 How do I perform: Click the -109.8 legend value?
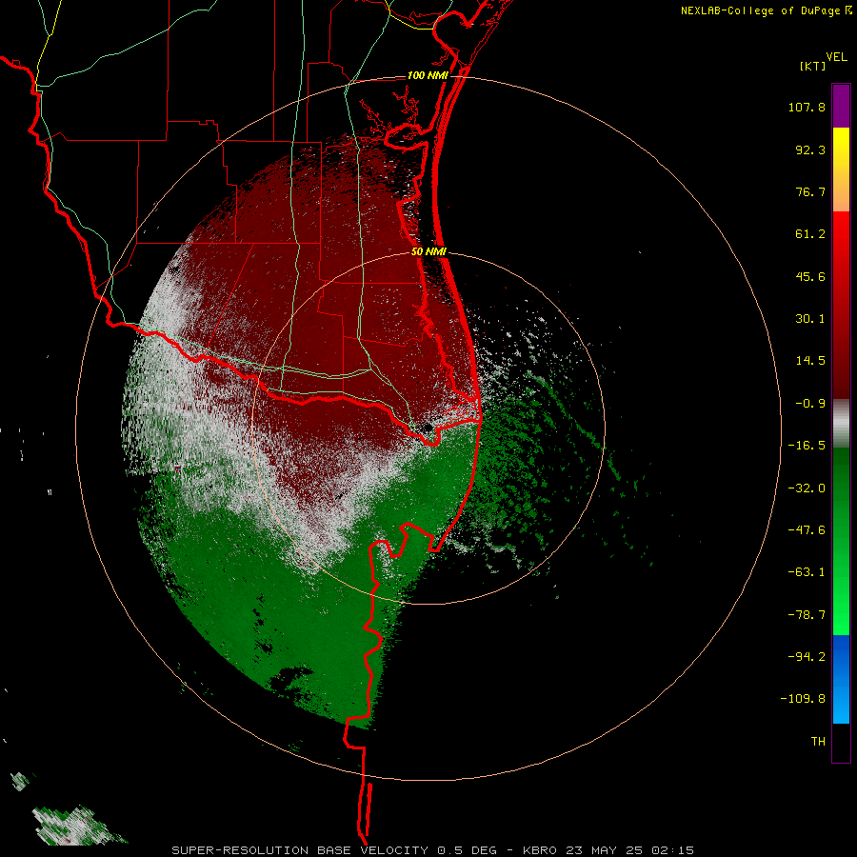pos(803,699)
